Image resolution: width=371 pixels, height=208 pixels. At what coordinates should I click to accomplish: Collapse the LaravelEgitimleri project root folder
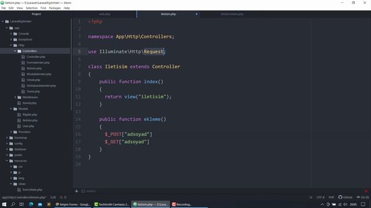coord(3,21)
